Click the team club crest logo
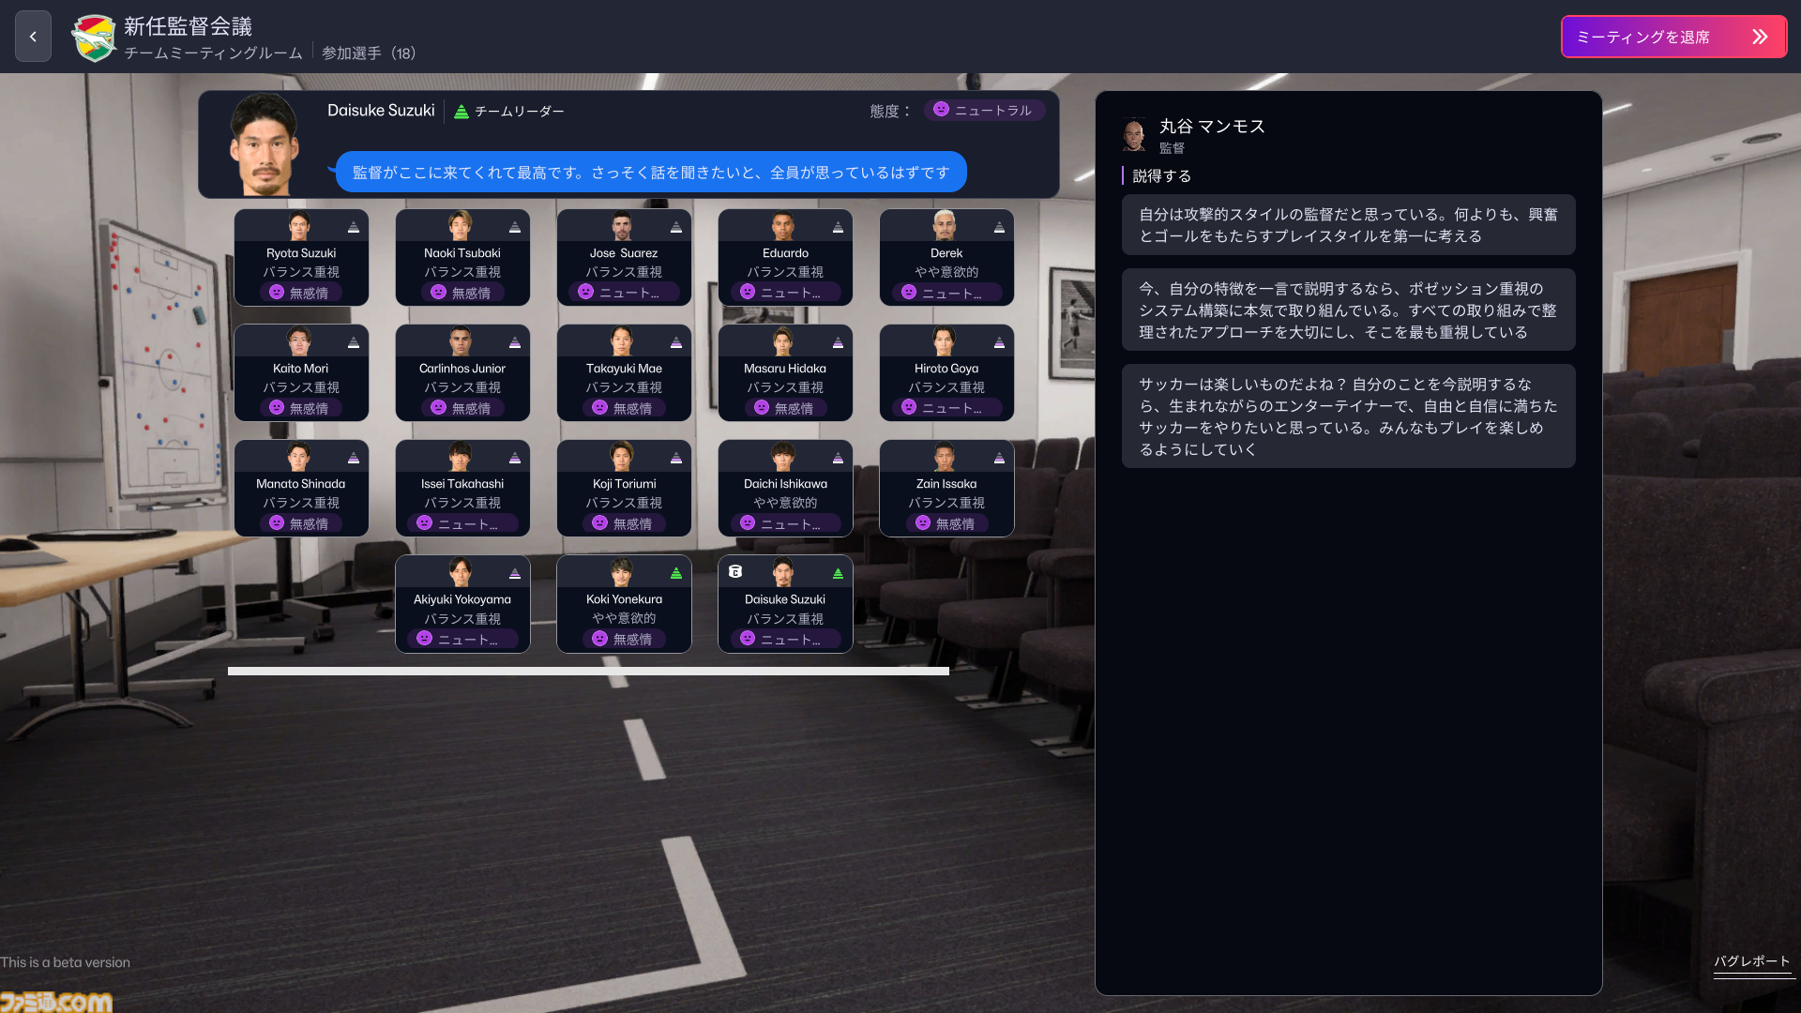Viewport: 1801px width, 1013px height. (x=93, y=38)
